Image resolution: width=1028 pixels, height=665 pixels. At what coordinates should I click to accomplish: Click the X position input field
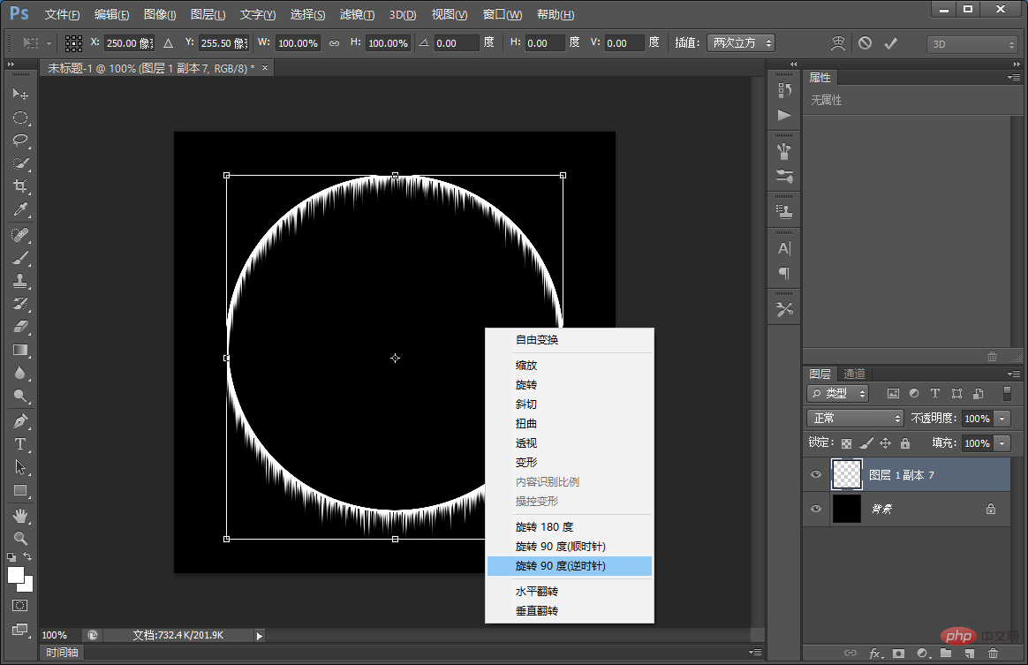128,42
